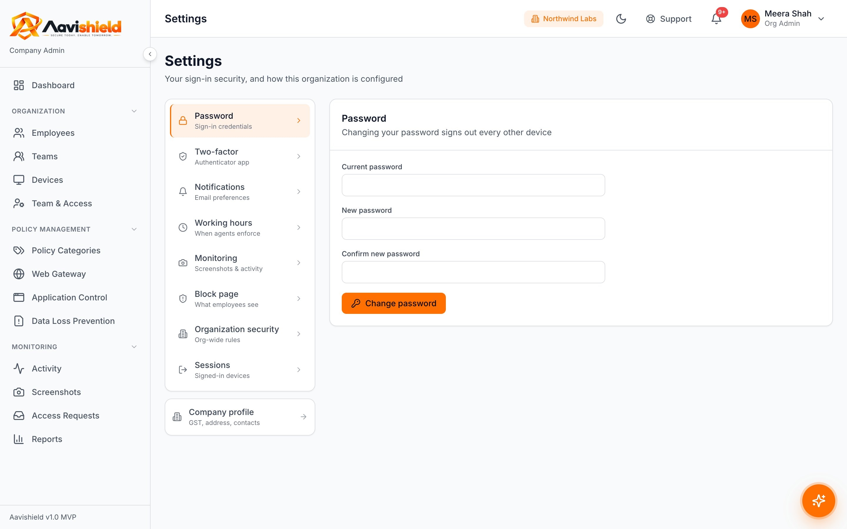Switch to Two-factor settings
Screen dimensions: 847x529
pyautogui.click(x=240, y=156)
